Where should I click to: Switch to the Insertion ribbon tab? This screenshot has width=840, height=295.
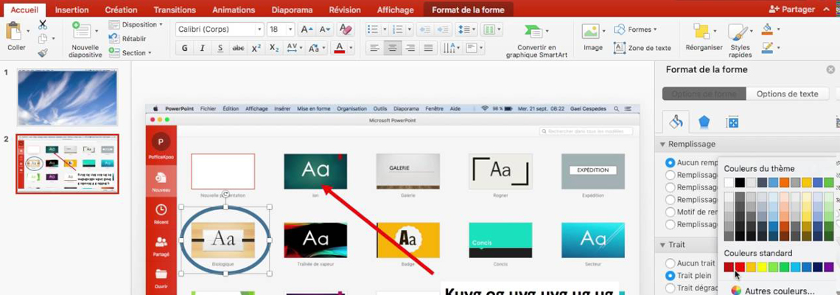71,10
